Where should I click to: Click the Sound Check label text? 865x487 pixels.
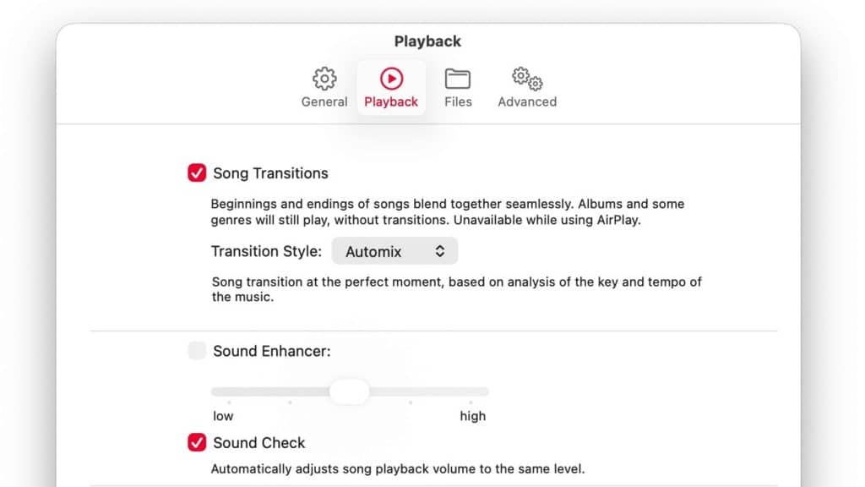pyautogui.click(x=259, y=442)
